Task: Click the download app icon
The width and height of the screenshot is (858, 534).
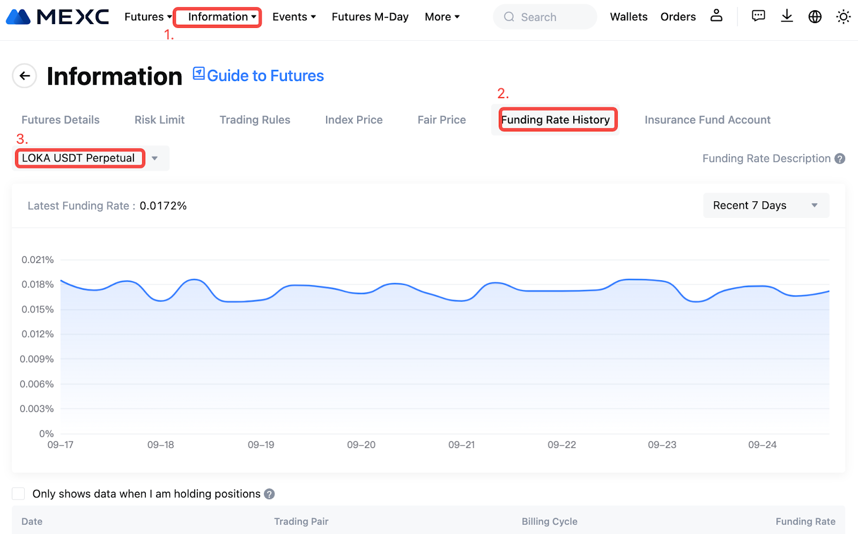Action: point(787,16)
